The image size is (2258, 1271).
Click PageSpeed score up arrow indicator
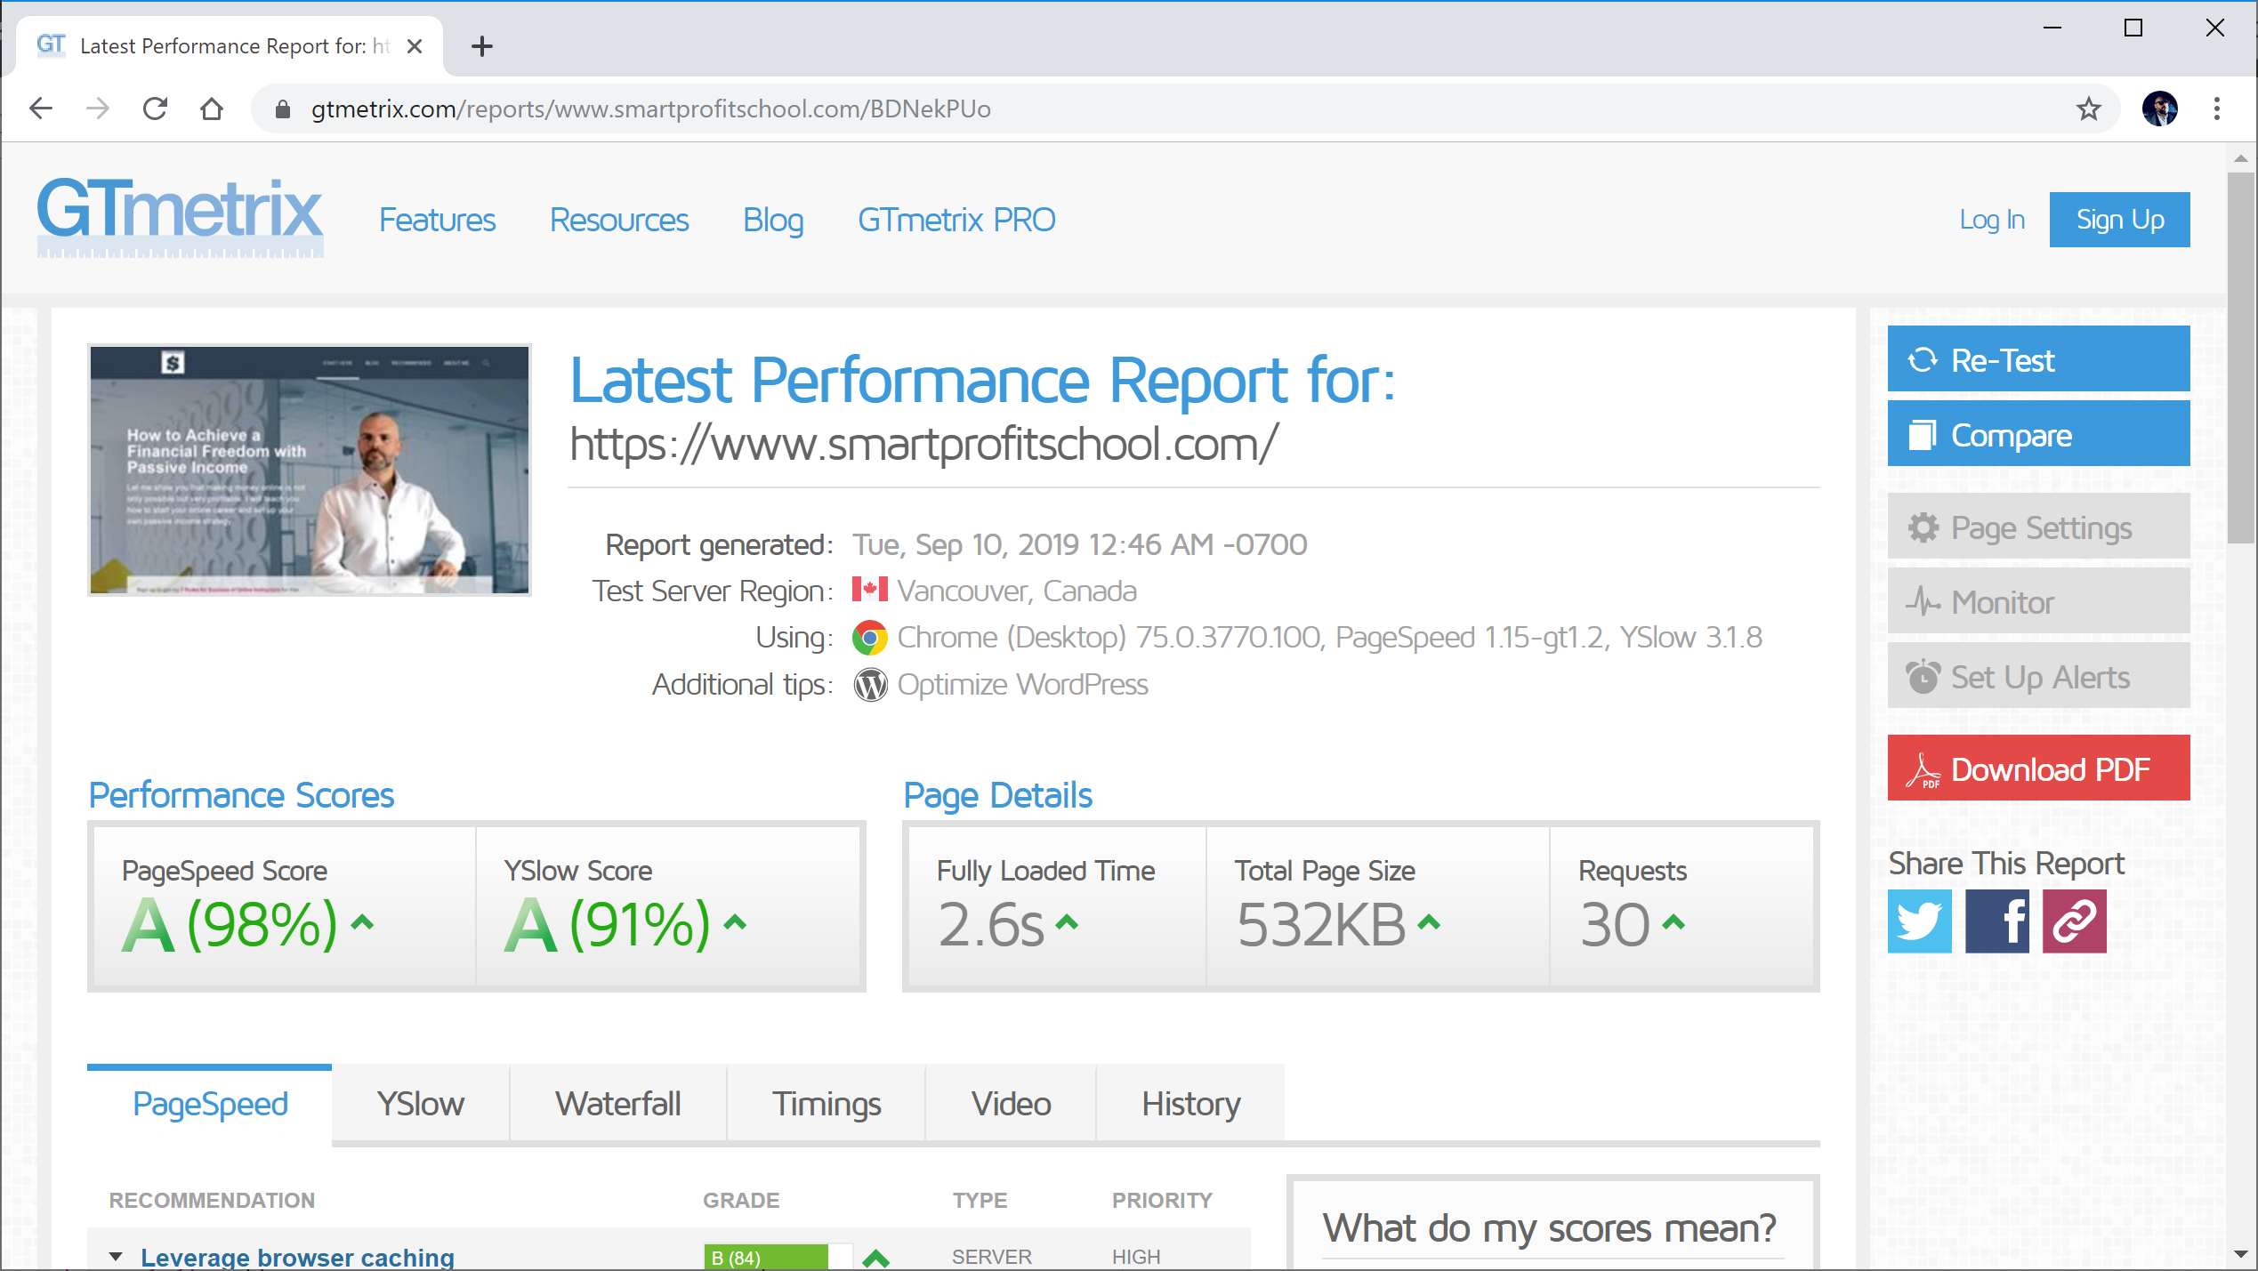coord(362,922)
